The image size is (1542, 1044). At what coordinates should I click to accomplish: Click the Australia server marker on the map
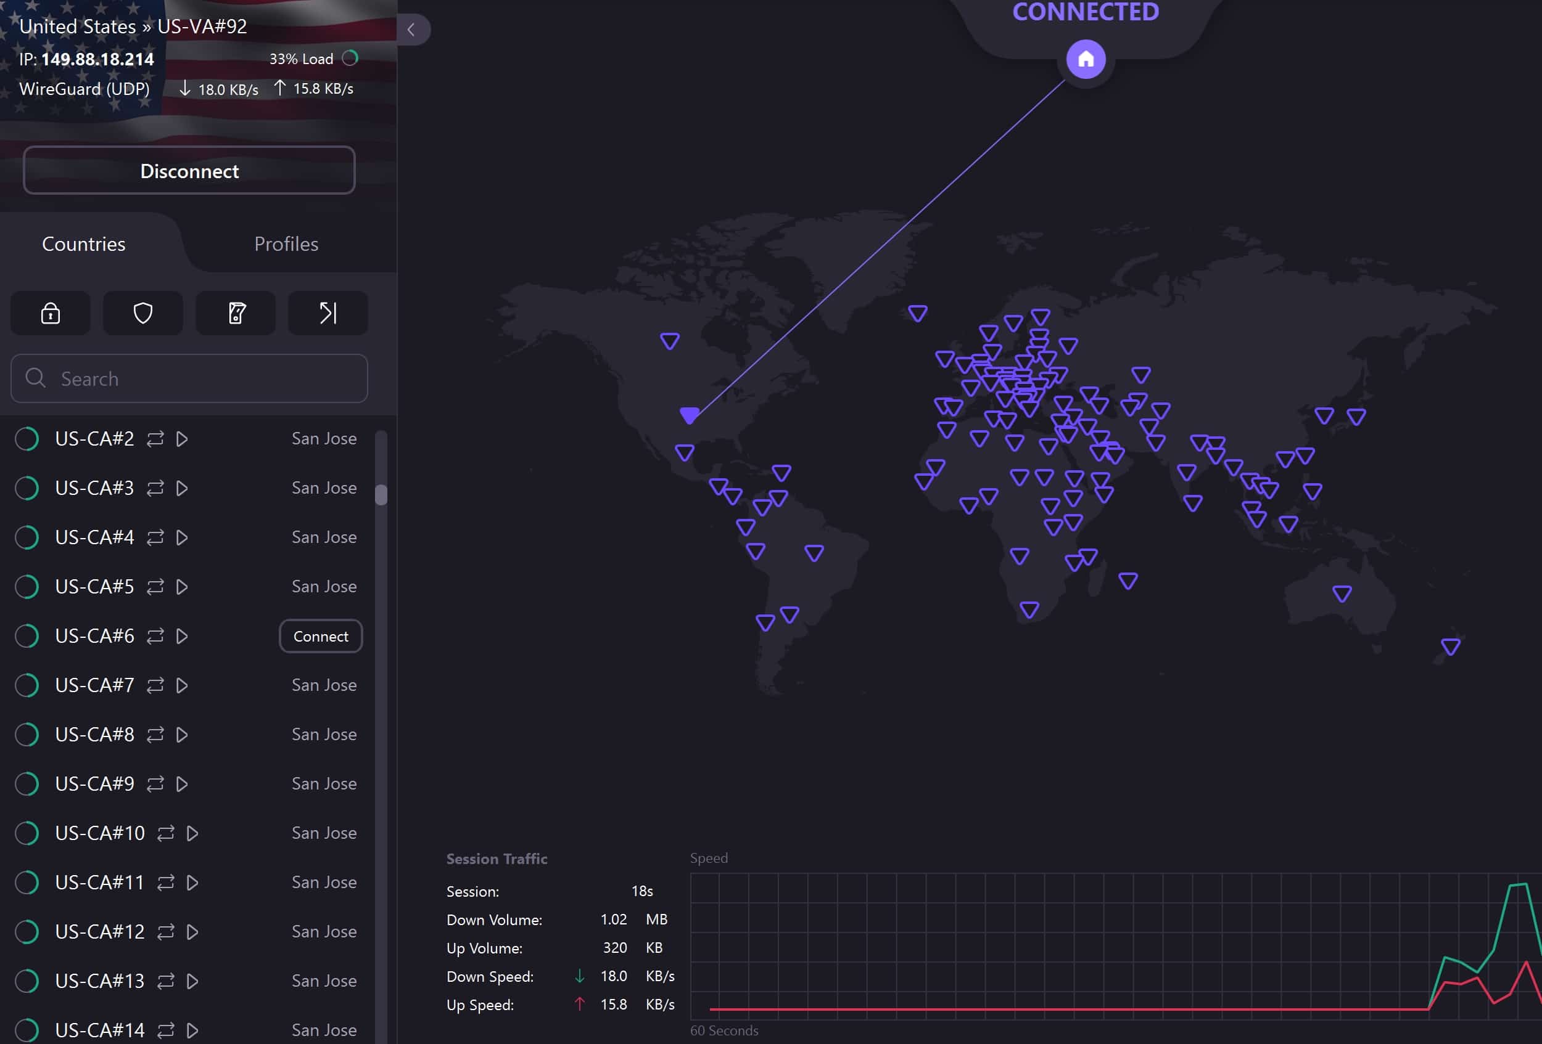1342,593
